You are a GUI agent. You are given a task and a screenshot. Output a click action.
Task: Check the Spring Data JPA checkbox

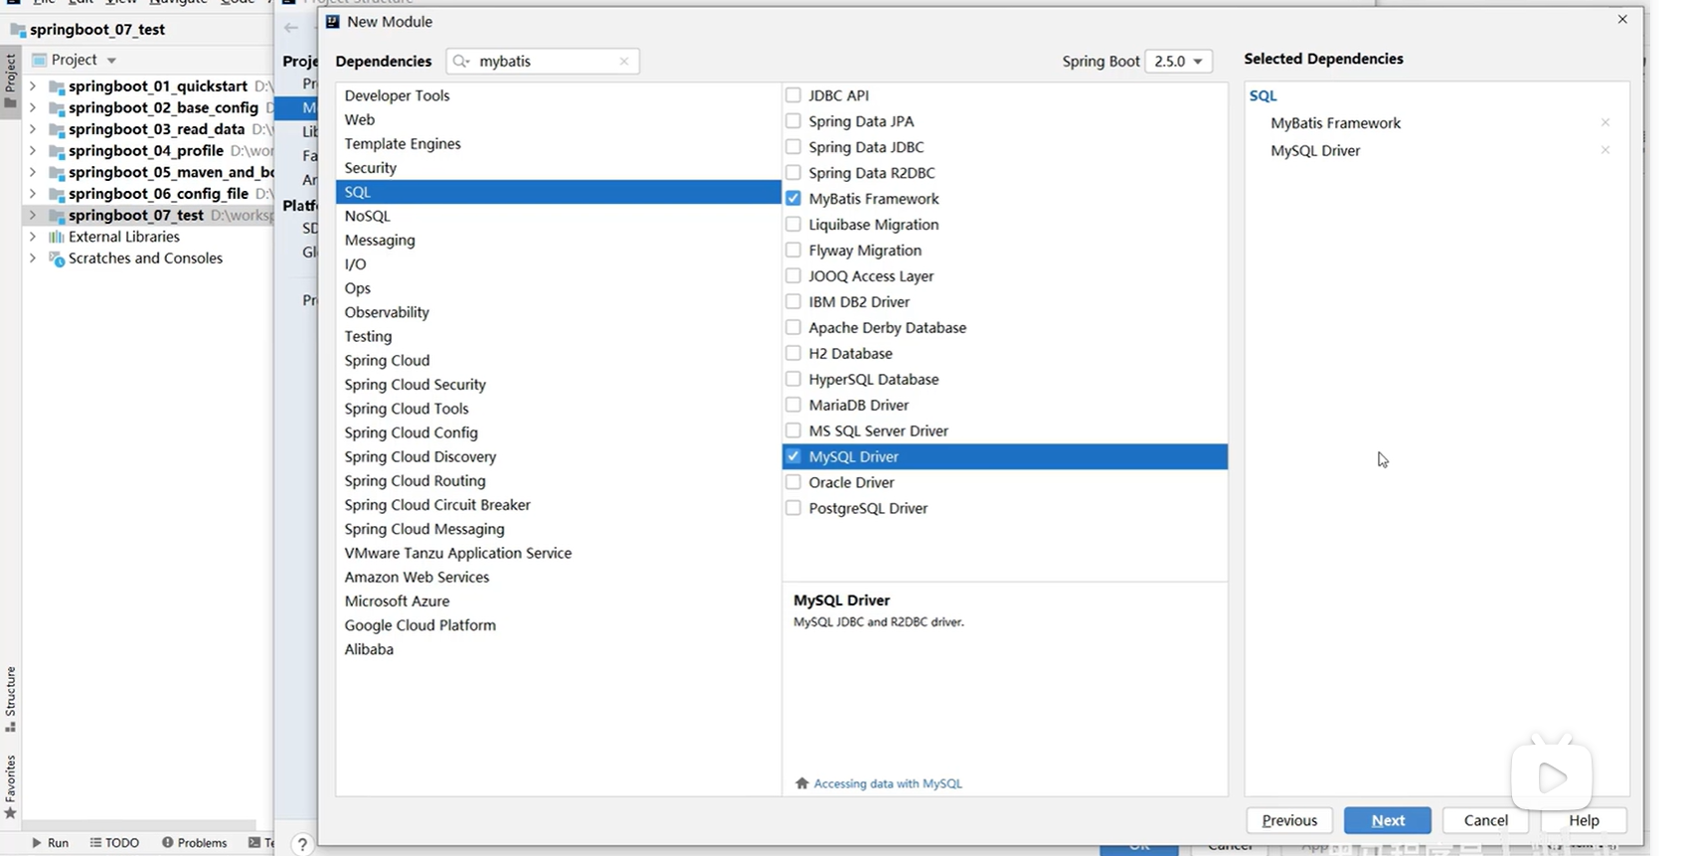click(793, 121)
